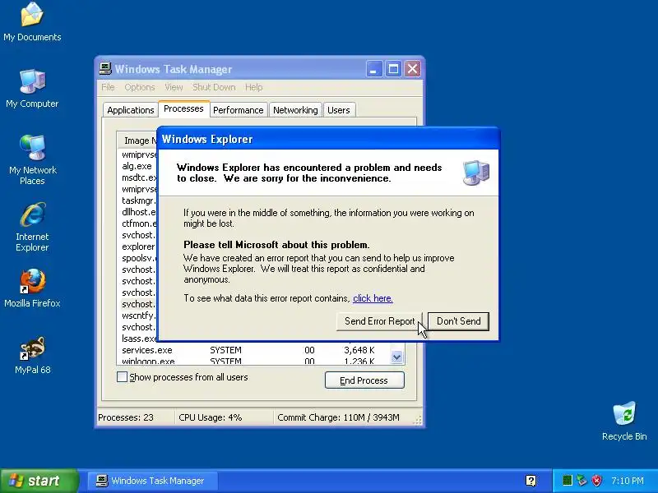Click the Image Name column header
The height and width of the screenshot is (493, 658).
click(x=137, y=141)
